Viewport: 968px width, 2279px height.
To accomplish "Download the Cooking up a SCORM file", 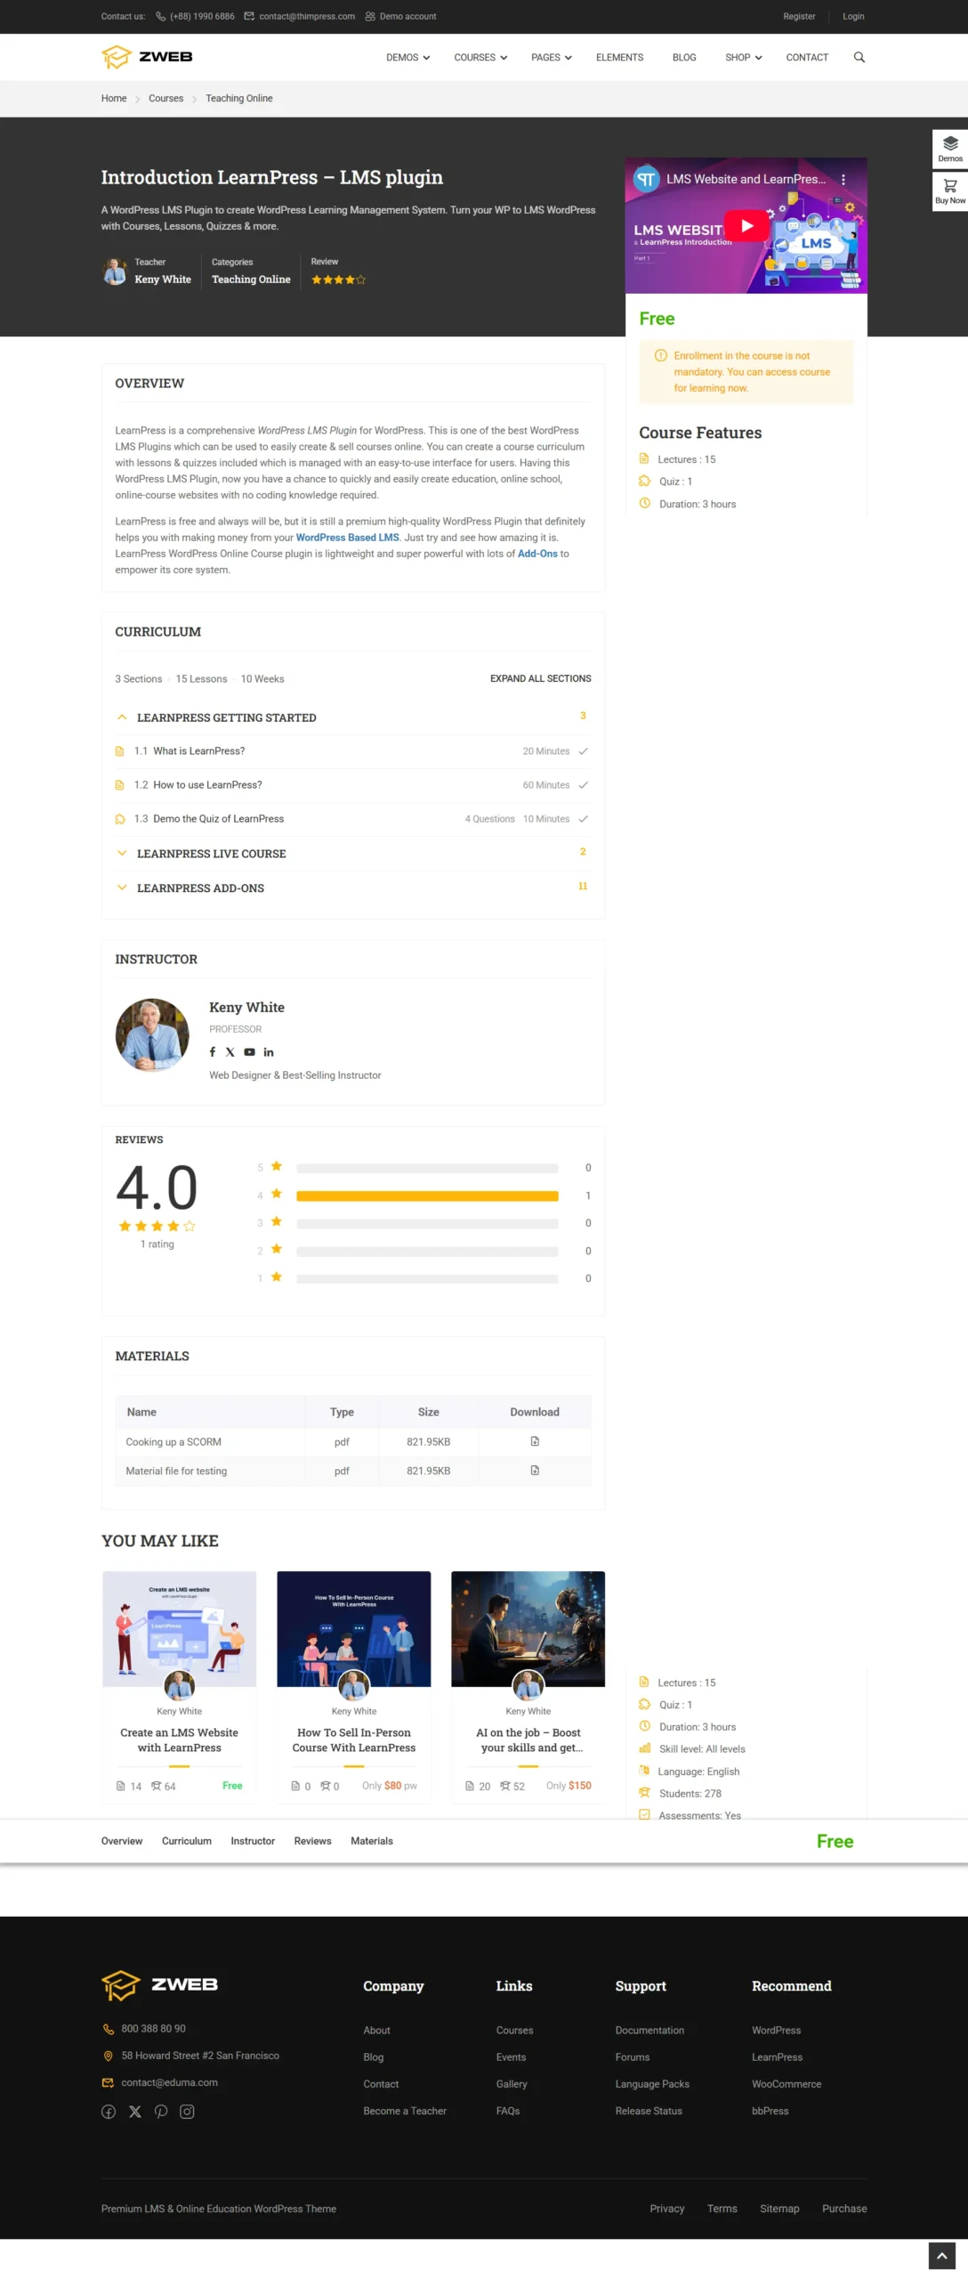I will pos(535,1440).
